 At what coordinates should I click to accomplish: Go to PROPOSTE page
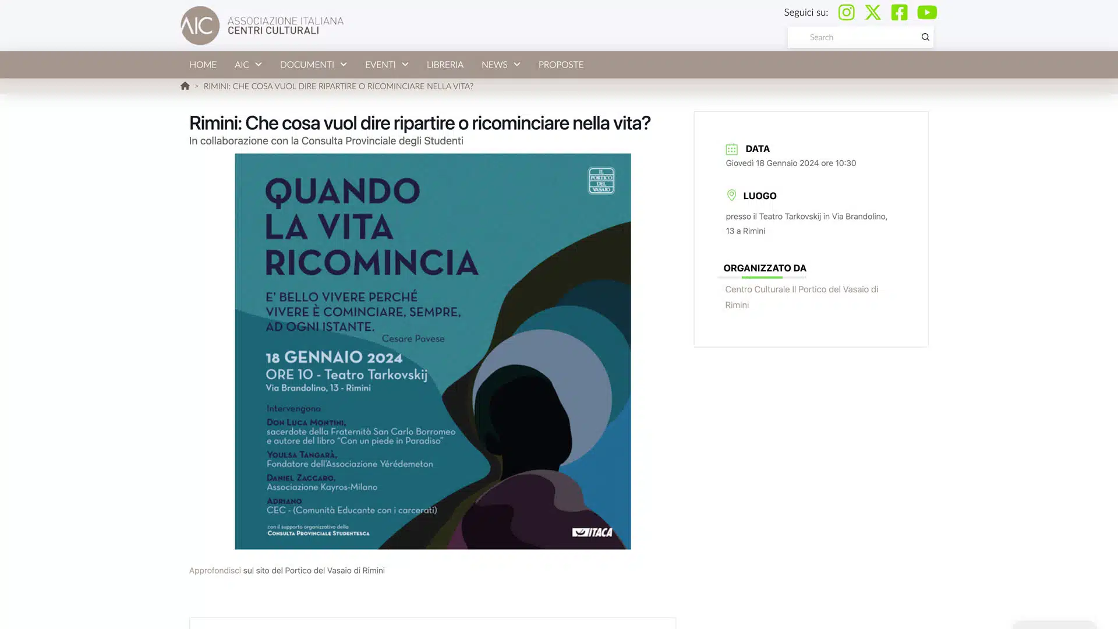(561, 65)
